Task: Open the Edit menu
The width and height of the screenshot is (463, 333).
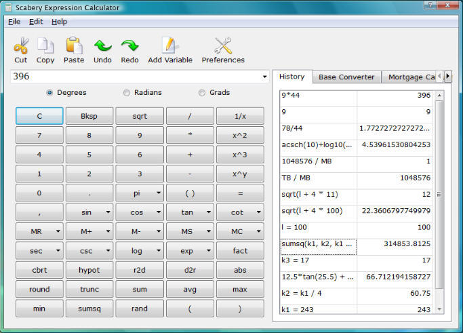Action: 36,22
